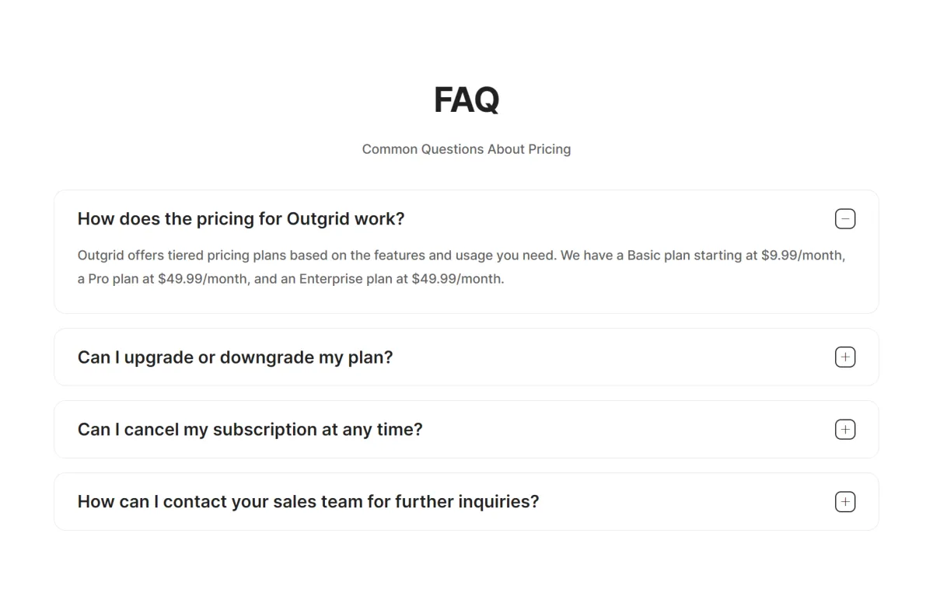Viewport: 933px width, 610px height.
Task: Click the word 'Outgrid' starting the answer
Action: [101, 256]
